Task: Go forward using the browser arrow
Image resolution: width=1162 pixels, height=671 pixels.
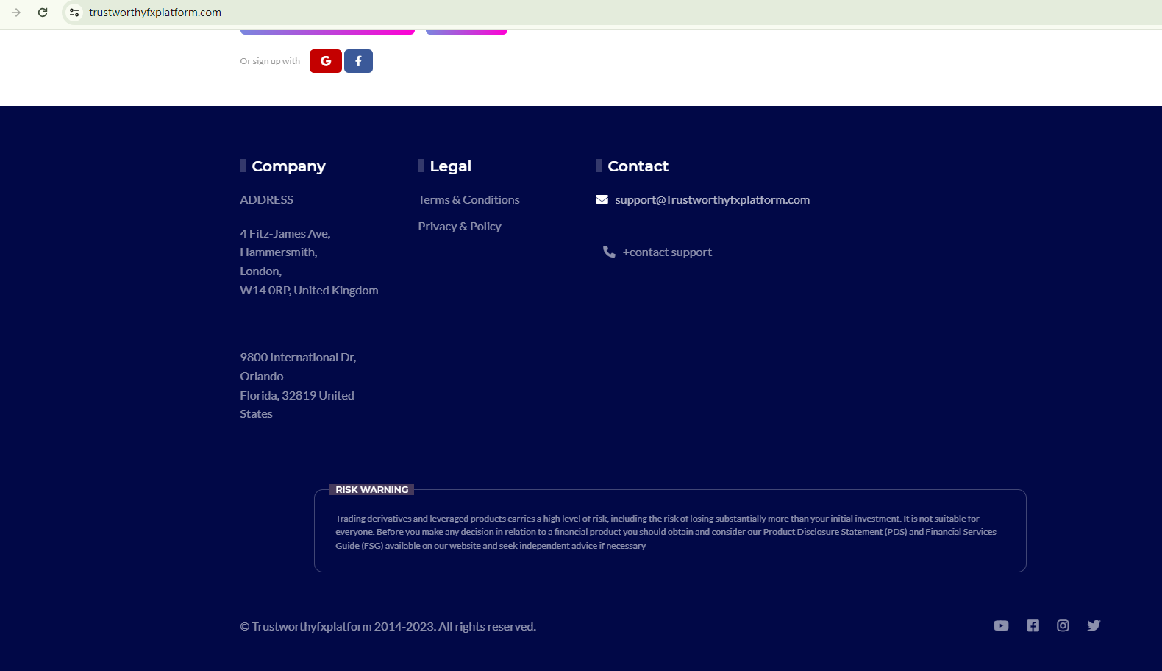Action: coord(16,13)
